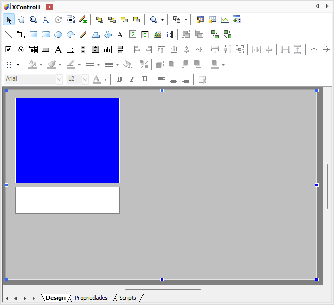Switch to the Propriedades tab
Viewport: 334px width, 305px height.
[x=91, y=298]
